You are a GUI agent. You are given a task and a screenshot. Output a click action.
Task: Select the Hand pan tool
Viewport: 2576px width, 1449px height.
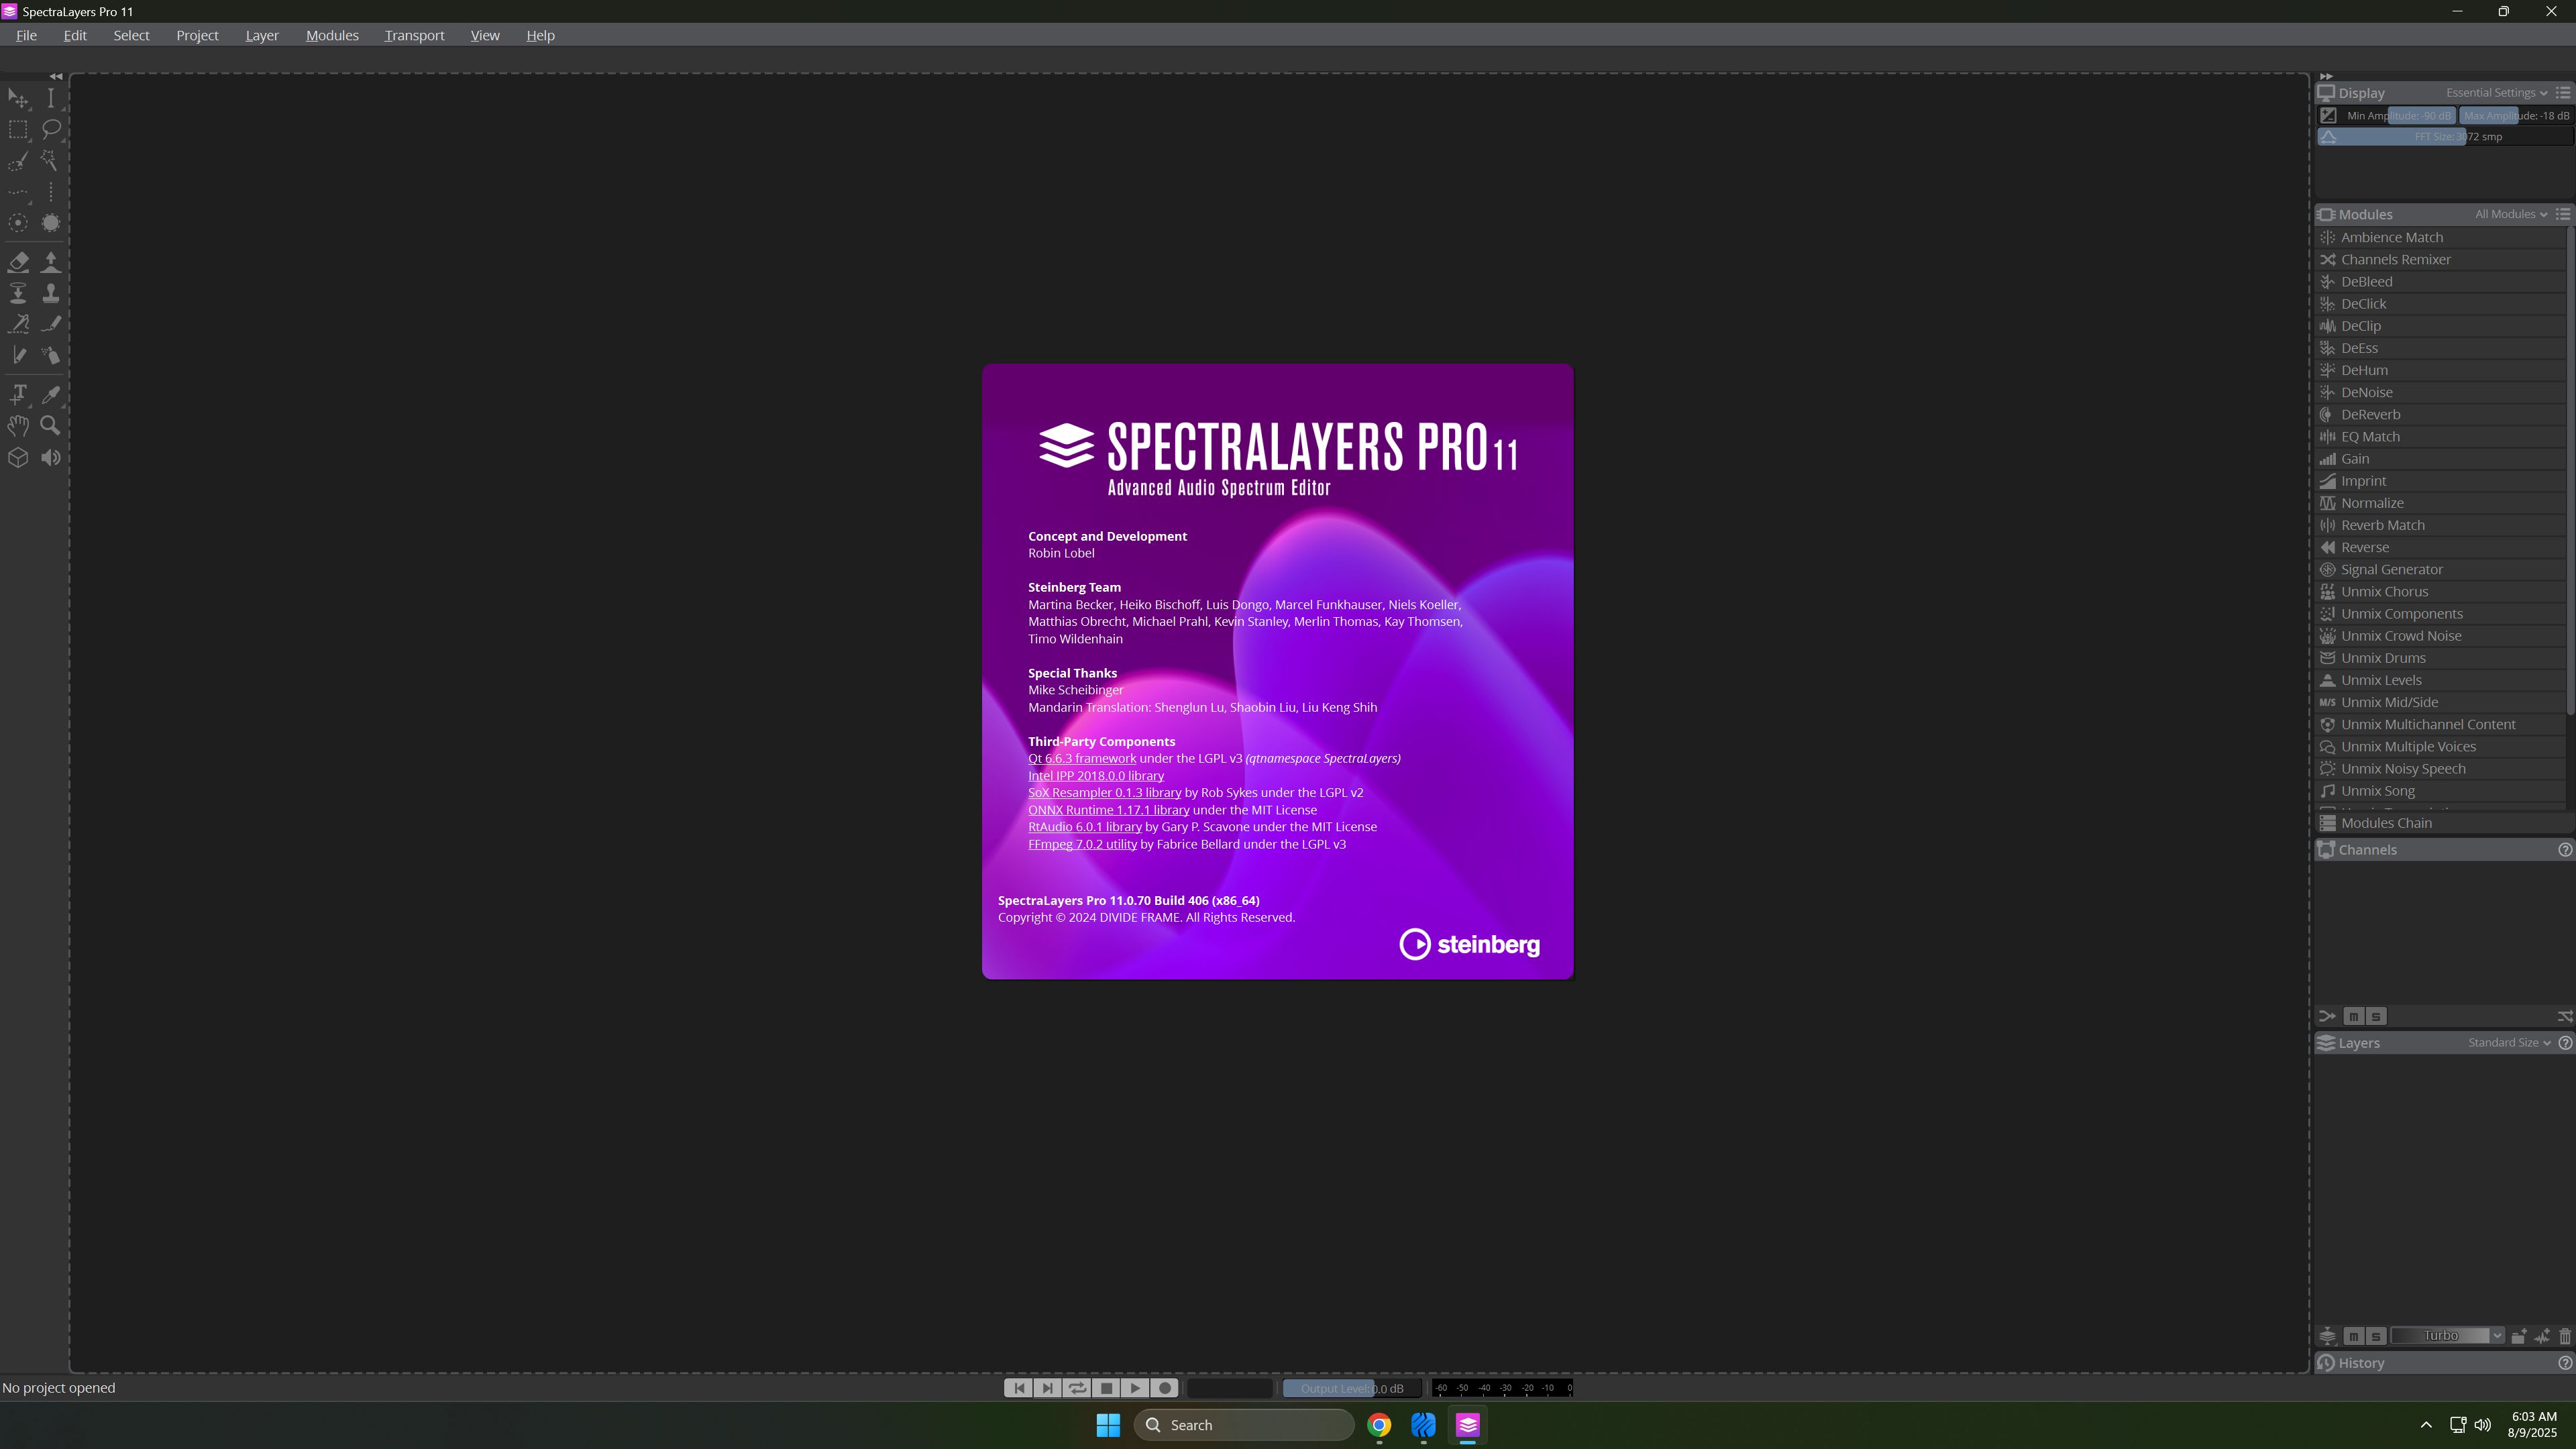click(x=18, y=426)
